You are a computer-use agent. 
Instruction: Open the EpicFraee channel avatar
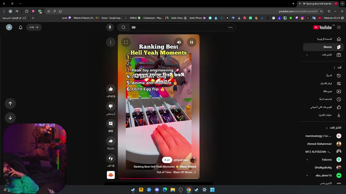pos(193,160)
